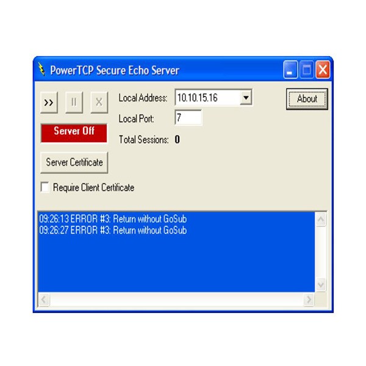Viewport: 366px width, 366px height.
Task: Click the log scroll right arrow
Action: pyautogui.click(x=309, y=300)
